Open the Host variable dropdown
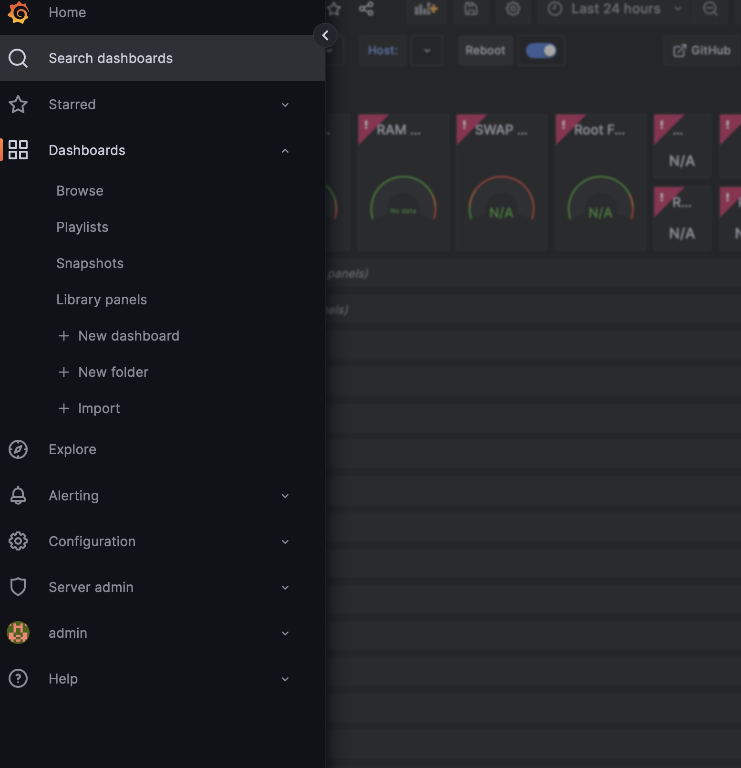 [427, 51]
